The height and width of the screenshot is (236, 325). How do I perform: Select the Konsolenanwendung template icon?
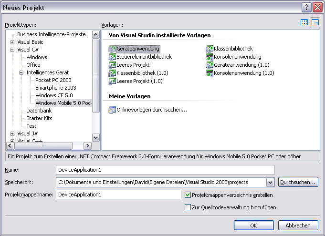coord(210,57)
